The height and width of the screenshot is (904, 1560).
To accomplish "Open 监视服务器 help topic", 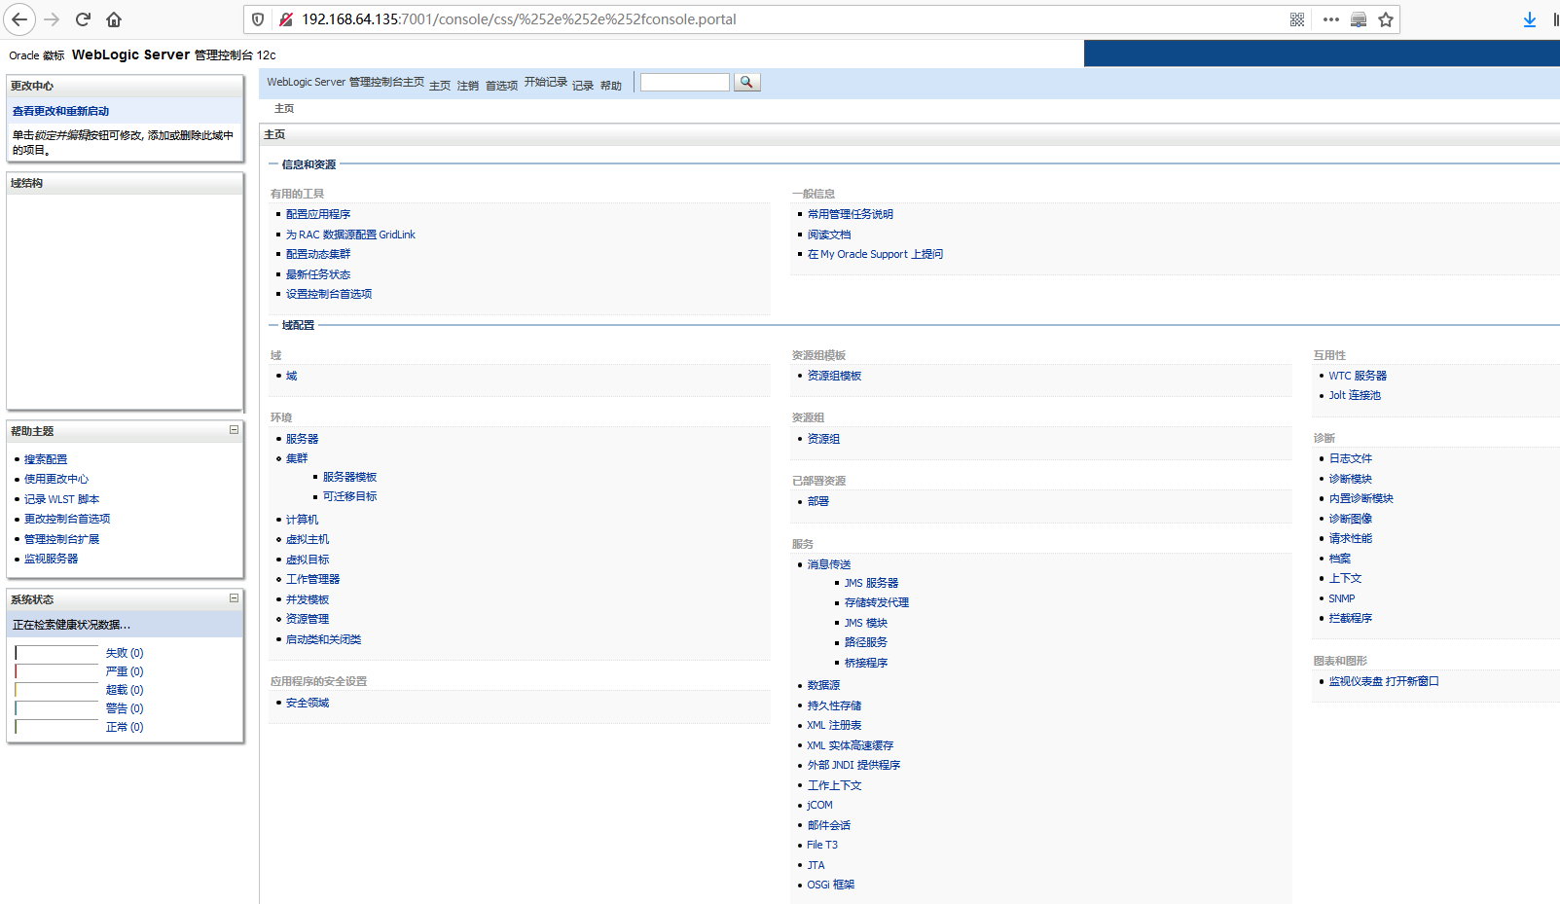I will pos(51,559).
